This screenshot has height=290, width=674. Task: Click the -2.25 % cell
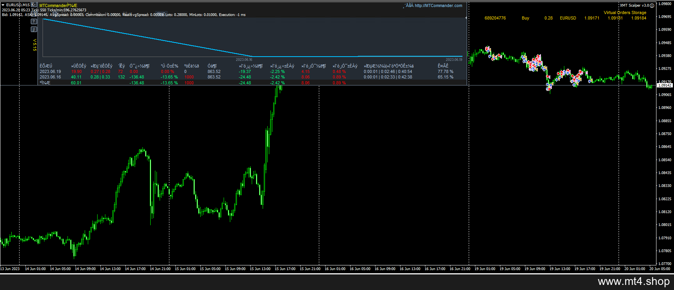click(x=277, y=71)
